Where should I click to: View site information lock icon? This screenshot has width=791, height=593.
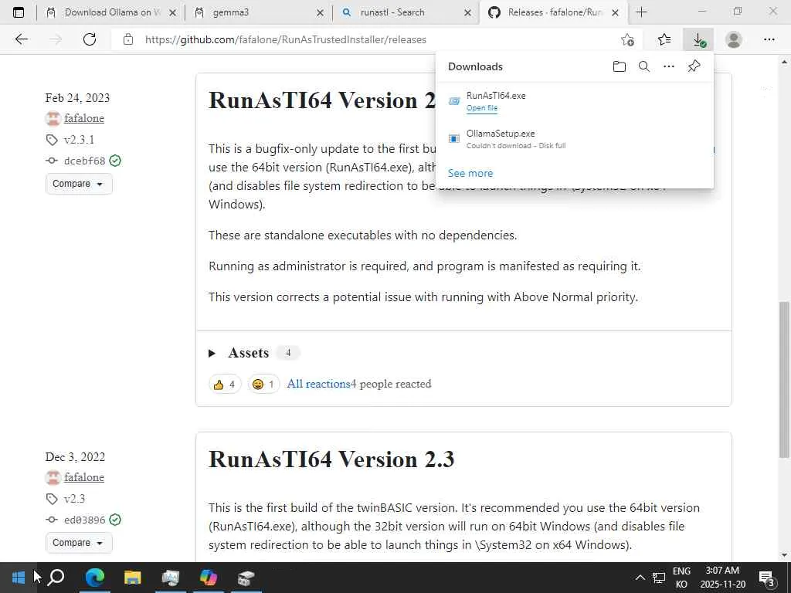tap(128, 39)
